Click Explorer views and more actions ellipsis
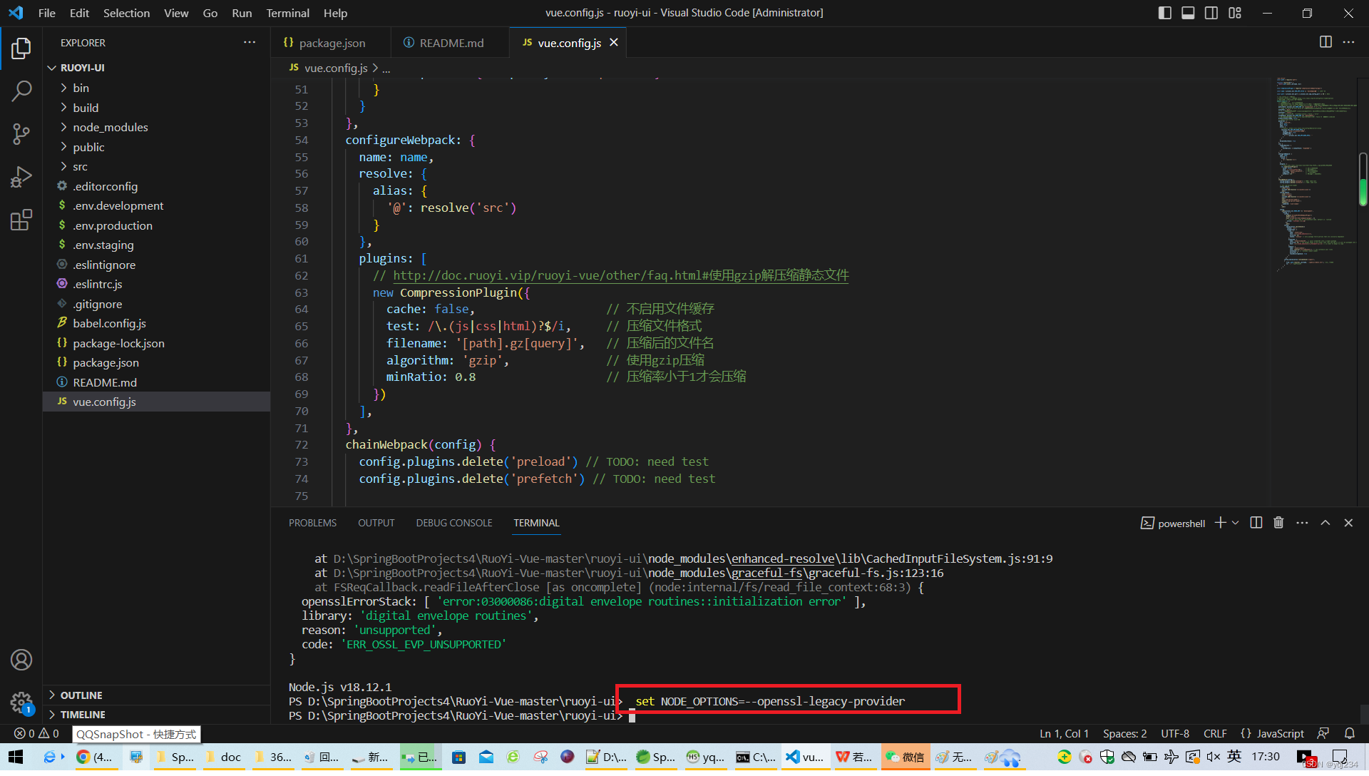The image size is (1369, 776). (249, 43)
